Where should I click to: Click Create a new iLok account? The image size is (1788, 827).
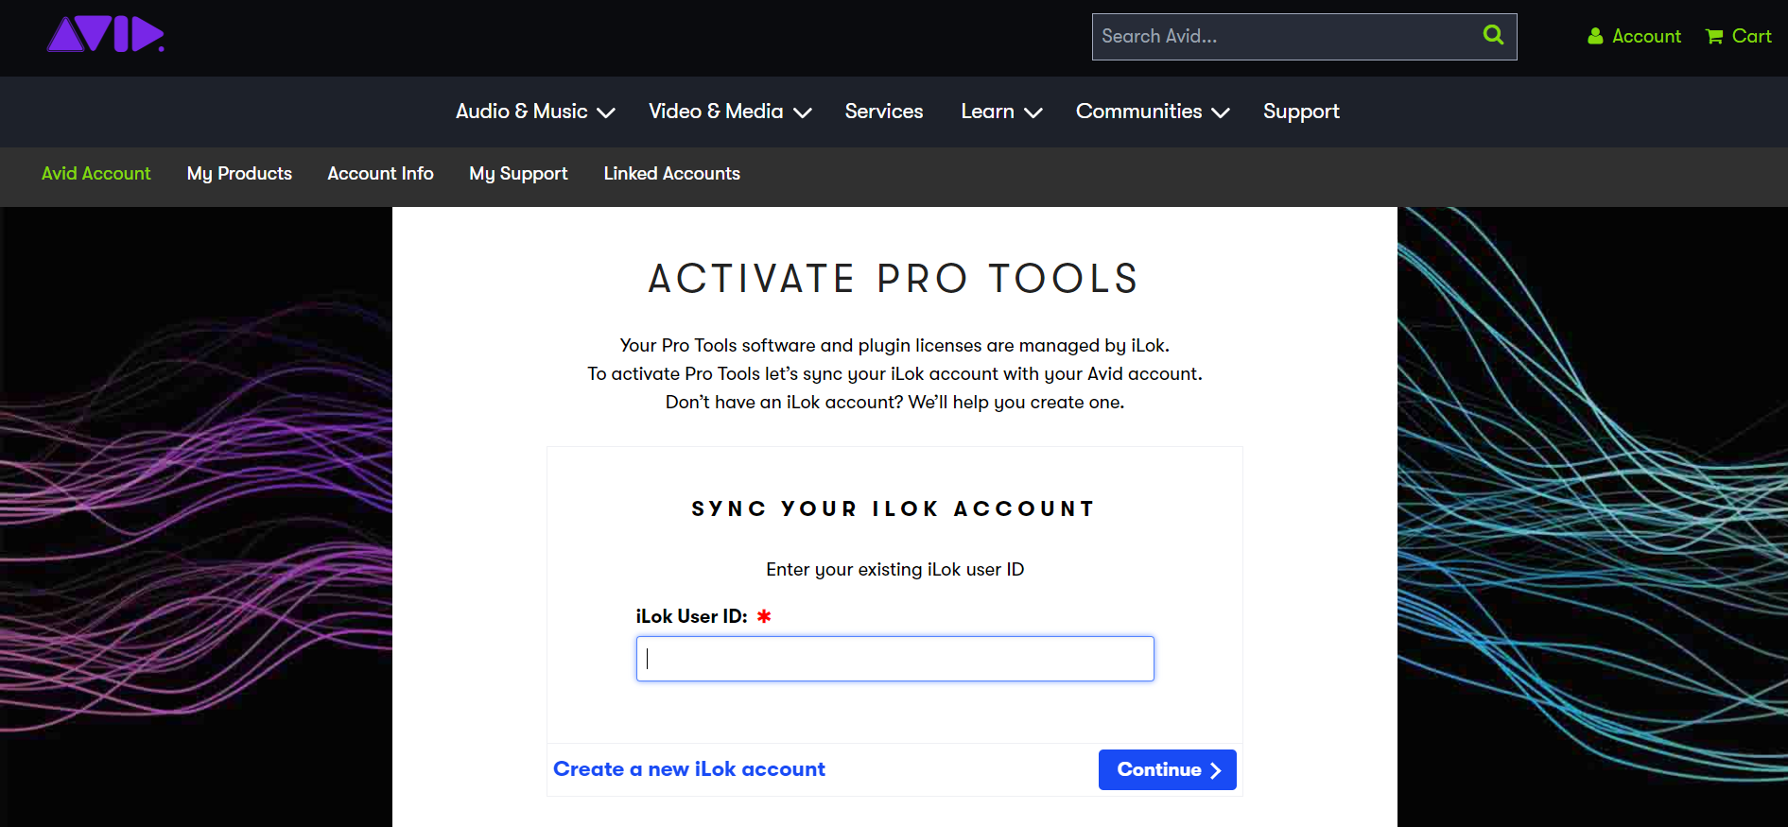pyautogui.click(x=689, y=769)
